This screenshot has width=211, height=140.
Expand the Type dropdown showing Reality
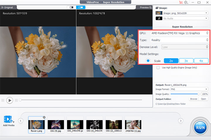click(x=179, y=40)
